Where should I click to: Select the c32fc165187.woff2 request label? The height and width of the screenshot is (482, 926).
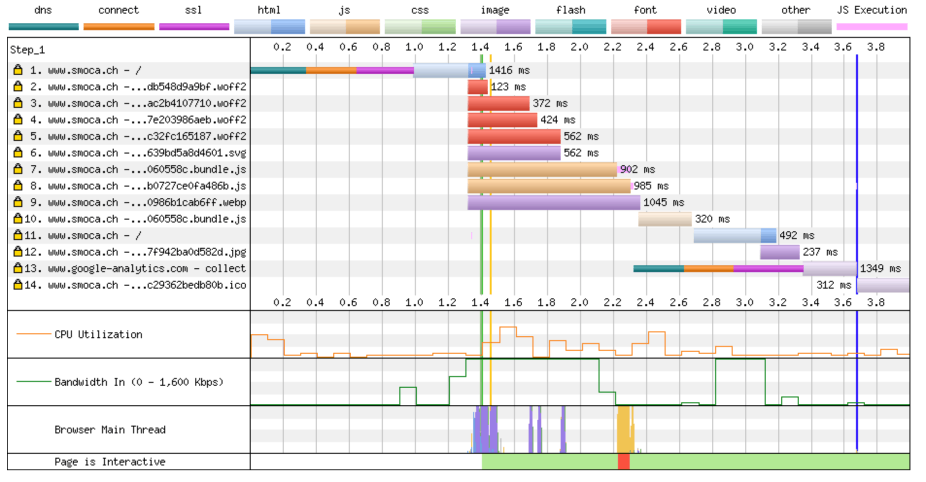click(138, 137)
